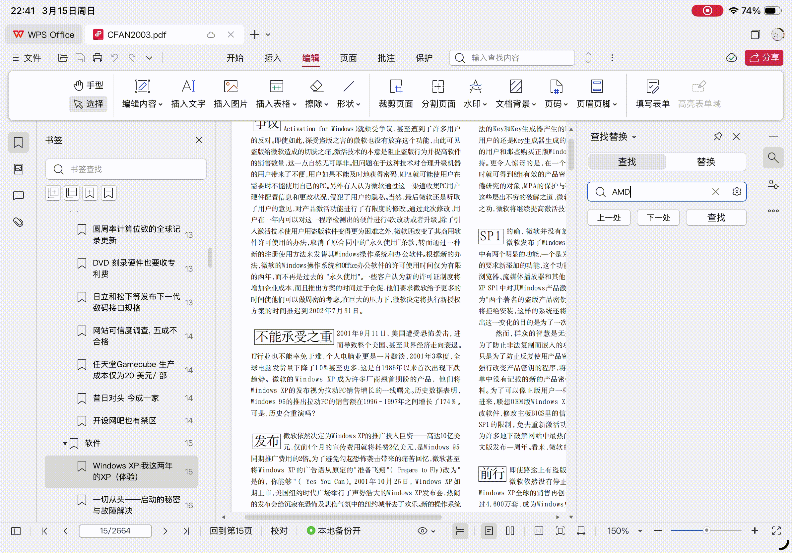Switch to two-page view layout
The width and height of the screenshot is (792, 553).
[510, 530]
